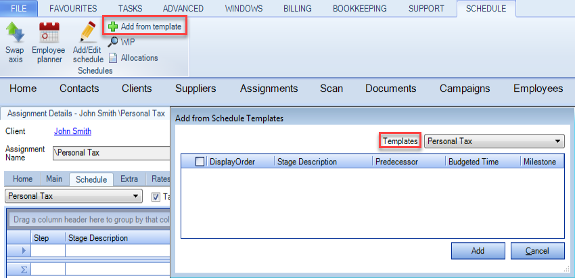Open Assignments in navigation bar
This screenshot has height=278, width=575.
click(269, 89)
